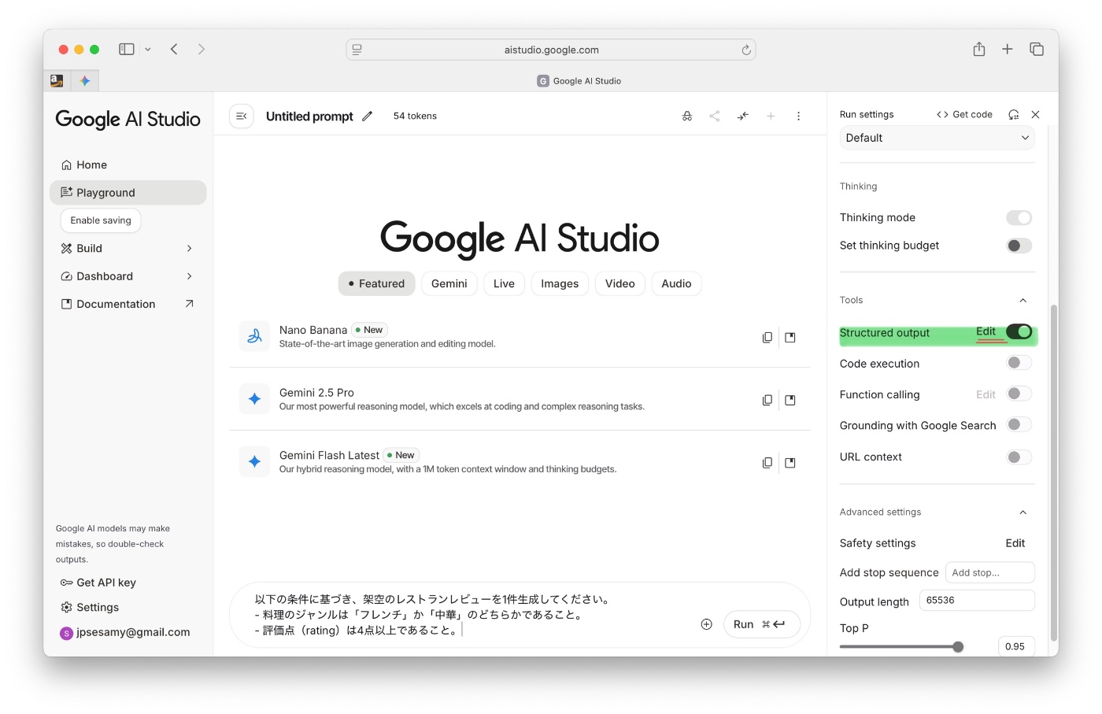Click Get API key link

click(x=98, y=583)
